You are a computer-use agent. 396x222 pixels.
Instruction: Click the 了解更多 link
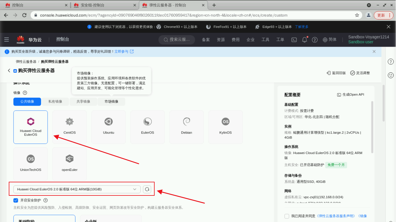pos(302,27)
